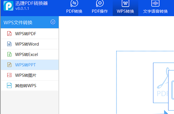Screen dimensions: 174x114
Task: Click the red PDF icon beside WPS转PDF
Action: (x=9, y=33)
